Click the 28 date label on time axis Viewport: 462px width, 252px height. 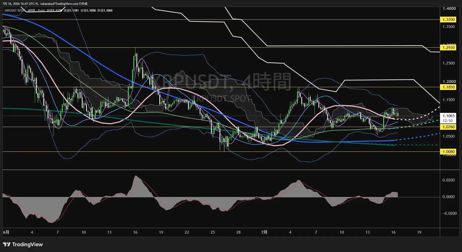[x=238, y=232]
